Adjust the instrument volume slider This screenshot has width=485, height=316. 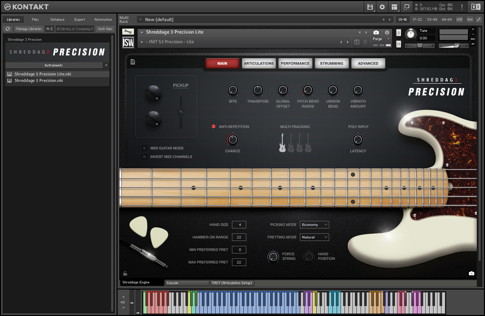tap(454, 45)
